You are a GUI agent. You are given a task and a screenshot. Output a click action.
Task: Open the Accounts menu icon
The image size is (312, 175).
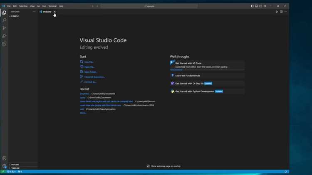4,158
